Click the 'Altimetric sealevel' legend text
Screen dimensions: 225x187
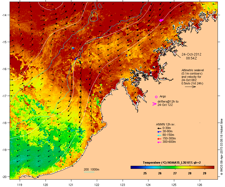pyautogui.click(x=193, y=70)
